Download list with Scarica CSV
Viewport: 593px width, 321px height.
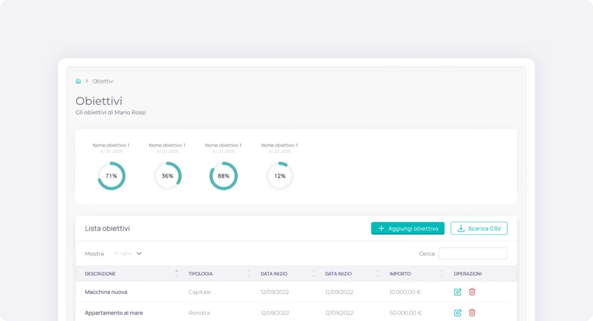(x=479, y=228)
